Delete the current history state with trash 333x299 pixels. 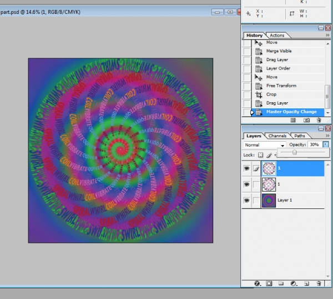(x=319, y=121)
